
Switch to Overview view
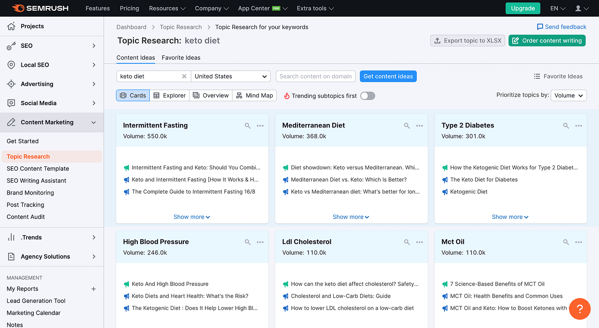pos(211,95)
